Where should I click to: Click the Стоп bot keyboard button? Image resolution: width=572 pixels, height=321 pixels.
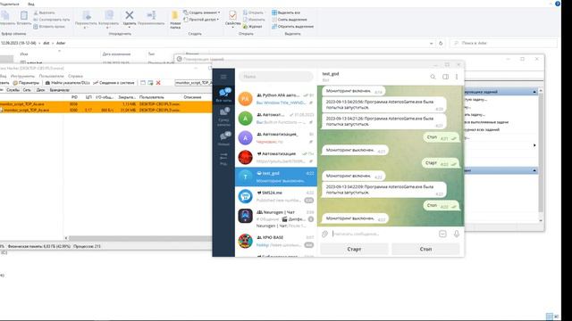point(425,250)
